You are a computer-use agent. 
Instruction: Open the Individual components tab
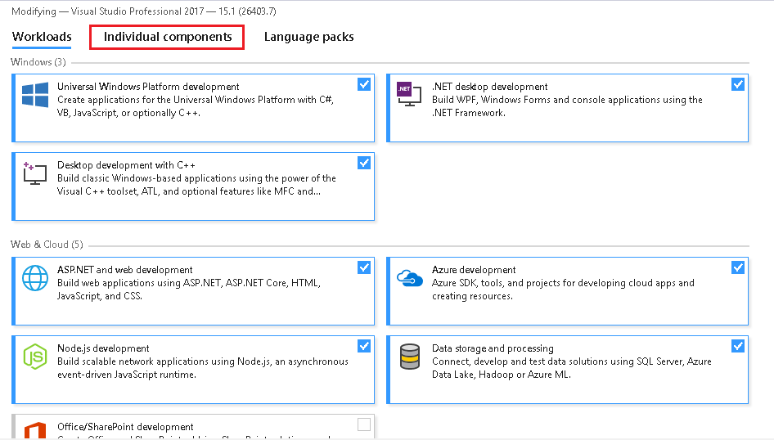[x=168, y=37]
